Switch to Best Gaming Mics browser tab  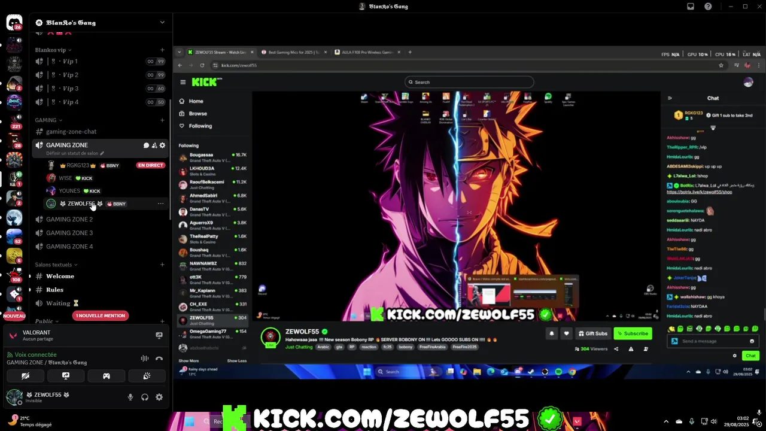pyautogui.click(x=293, y=52)
